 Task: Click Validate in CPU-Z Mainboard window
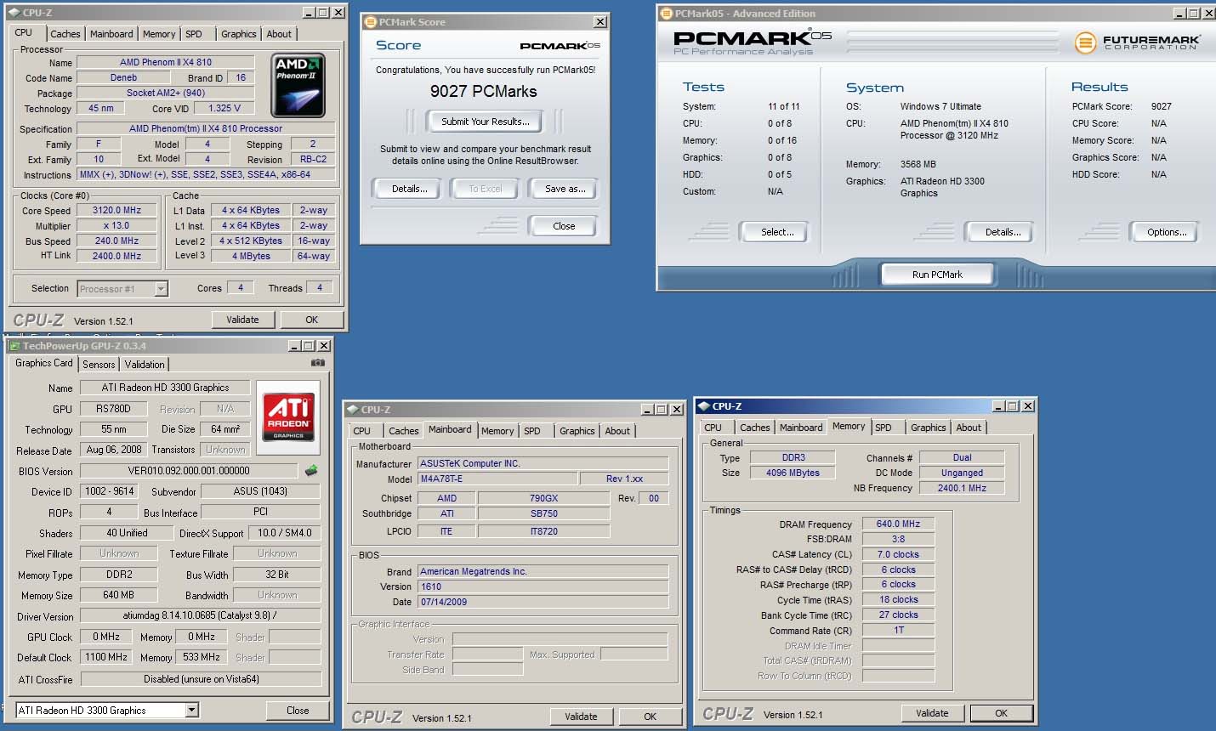(x=581, y=717)
